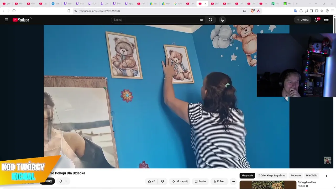Expand the tab search chevron
The image size is (336, 189).
(310, 4)
